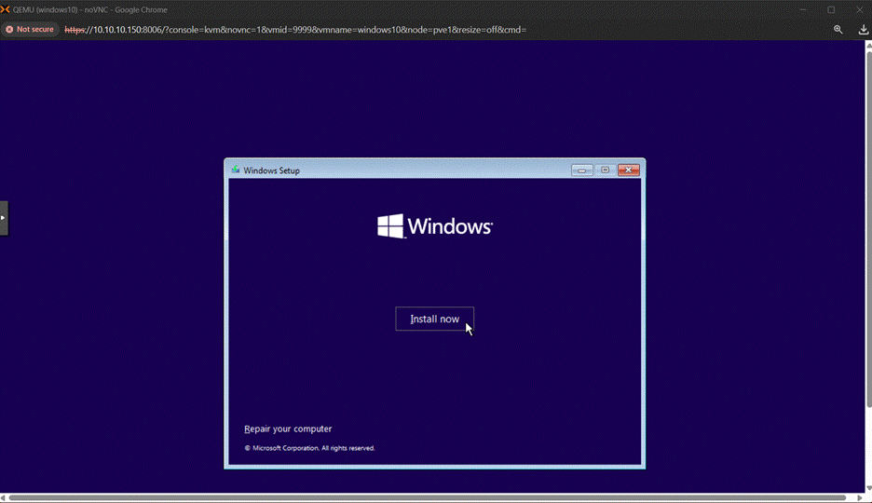Open the Repair your computer link
872x503 pixels.
pyautogui.click(x=288, y=429)
